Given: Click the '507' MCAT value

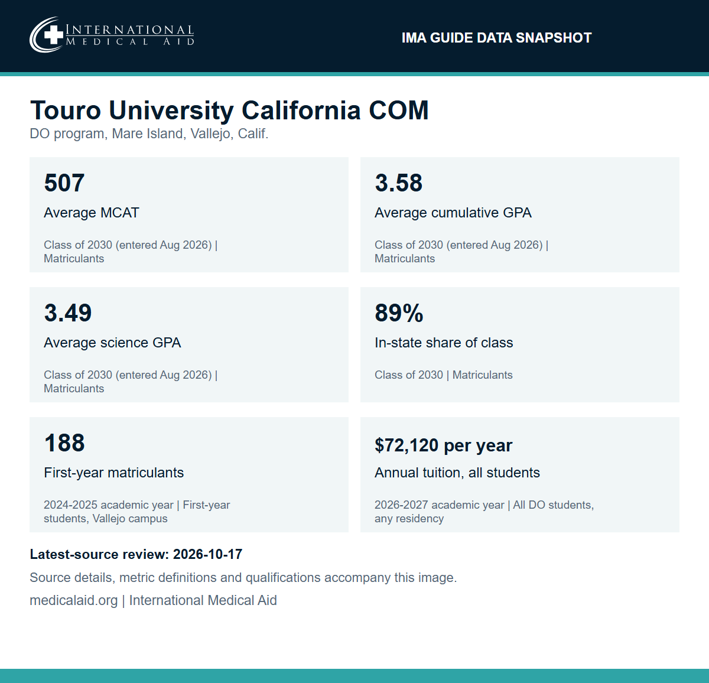Looking at the screenshot, I should (64, 183).
